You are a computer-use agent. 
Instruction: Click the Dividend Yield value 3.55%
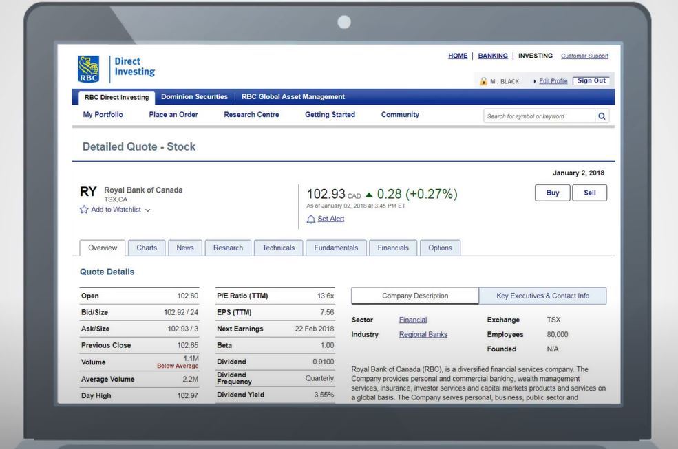(x=324, y=395)
